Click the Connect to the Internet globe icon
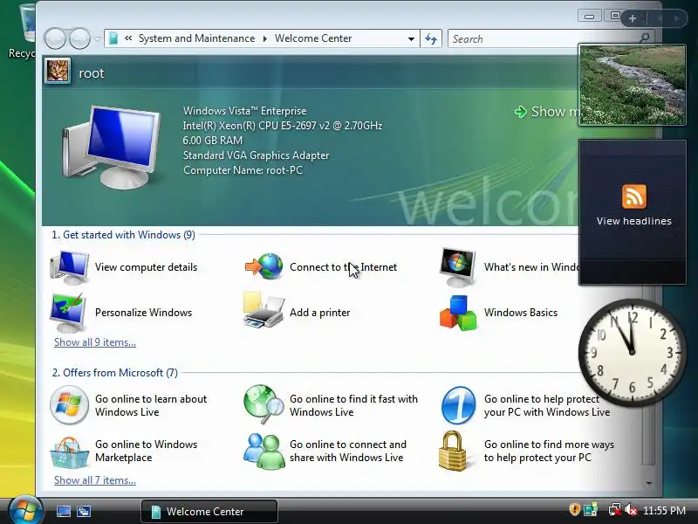The height and width of the screenshot is (524, 698). tap(264, 266)
